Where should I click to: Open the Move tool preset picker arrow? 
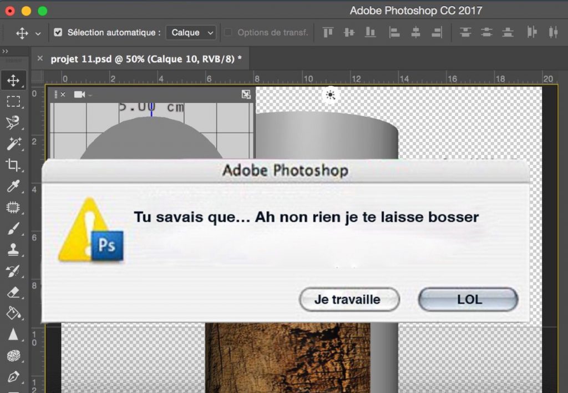38,33
